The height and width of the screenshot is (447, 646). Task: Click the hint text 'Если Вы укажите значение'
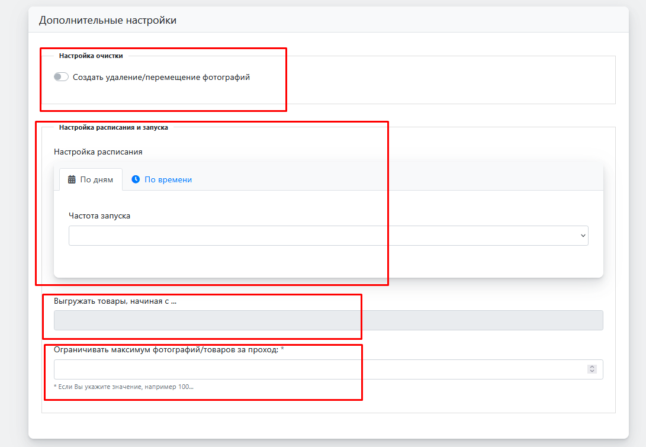pos(124,387)
